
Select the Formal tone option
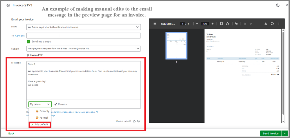click(42, 118)
